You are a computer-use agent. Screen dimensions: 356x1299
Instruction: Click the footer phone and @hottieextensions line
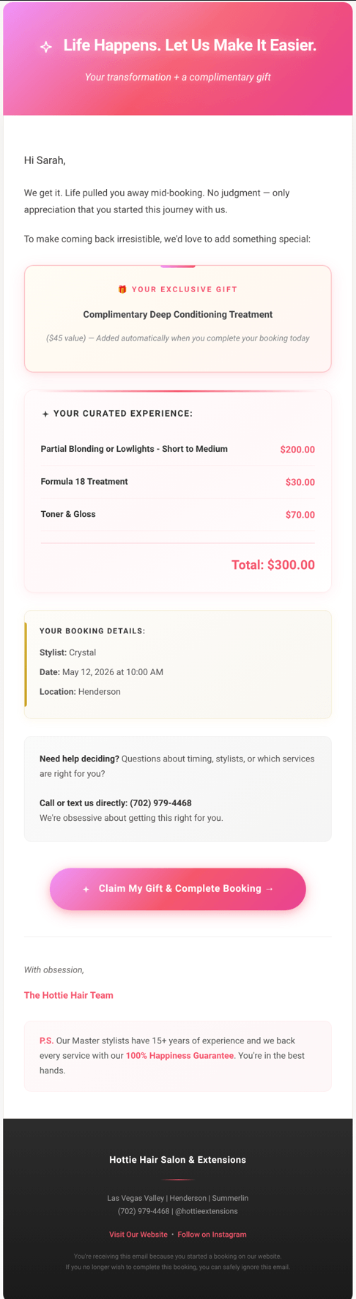pyautogui.click(x=178, y=1211)
